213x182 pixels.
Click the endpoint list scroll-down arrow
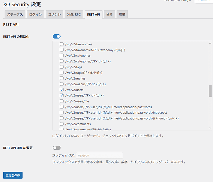tap(210, 128)
